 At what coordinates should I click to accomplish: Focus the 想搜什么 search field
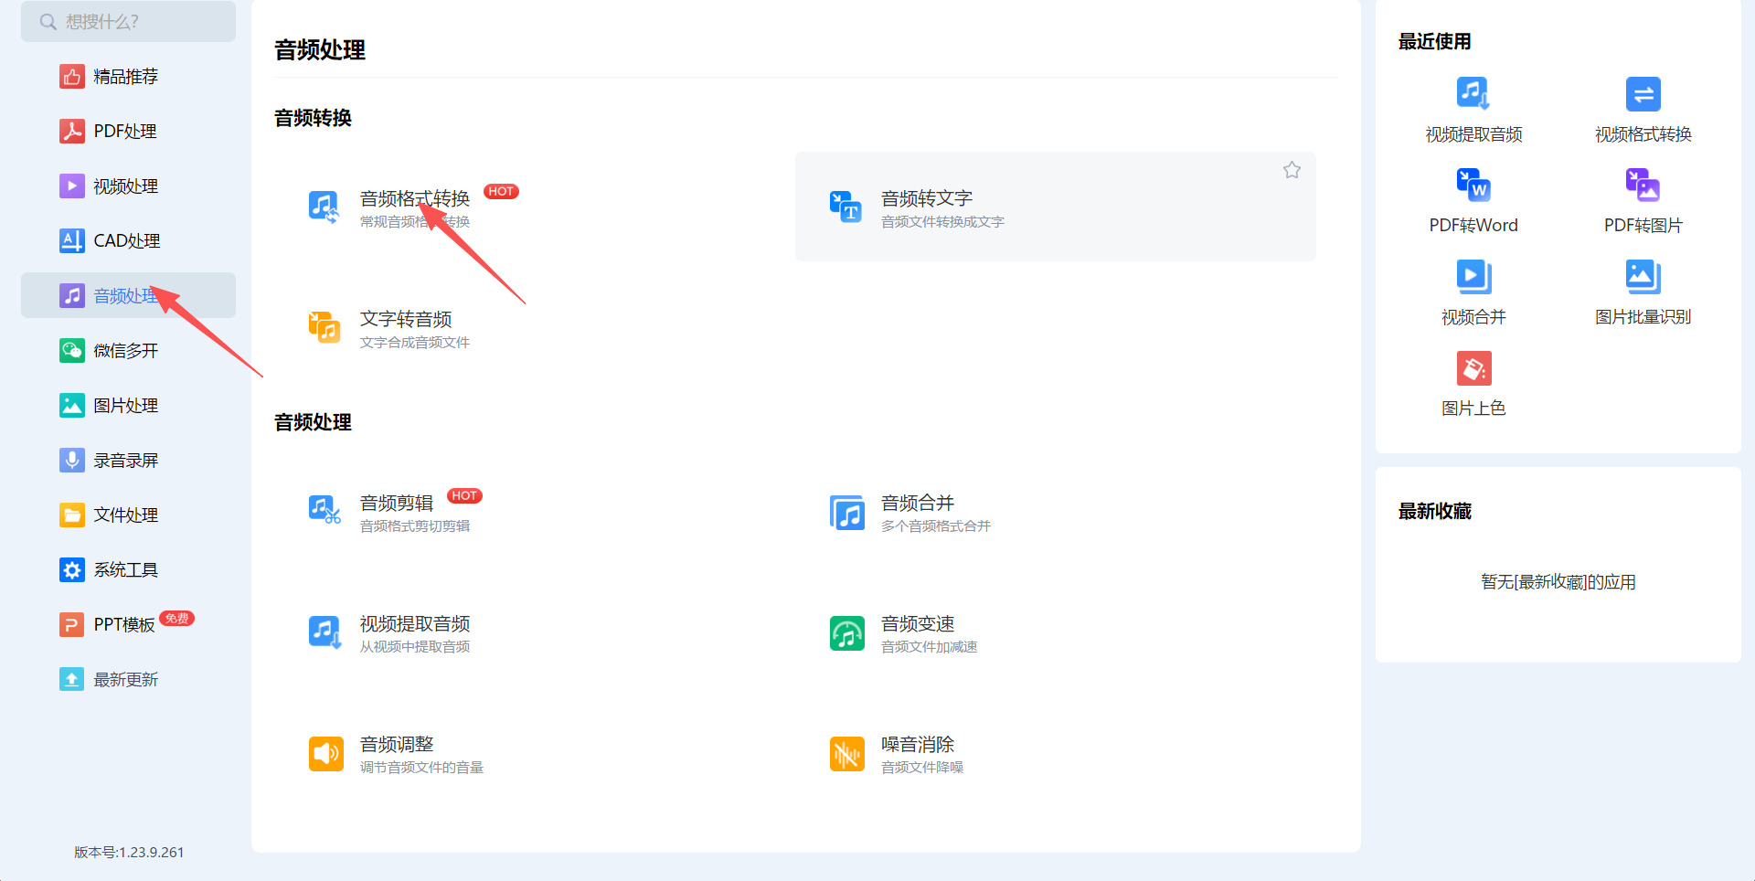pyautogui.click(x=128, y=21)
